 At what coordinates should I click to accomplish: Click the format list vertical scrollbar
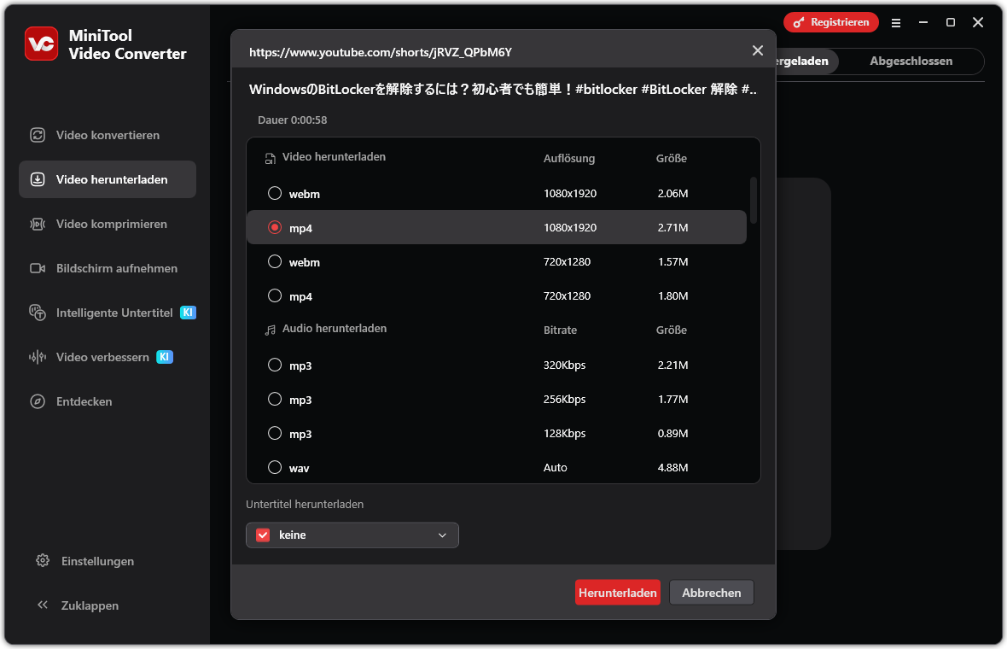point(754,201)
